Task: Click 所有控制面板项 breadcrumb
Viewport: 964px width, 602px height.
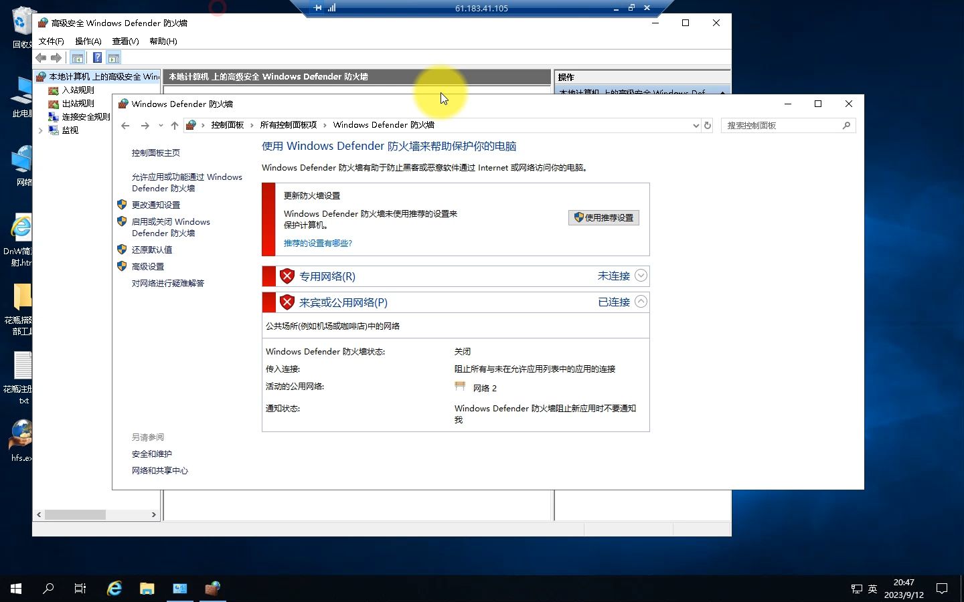Action: point(289,125)
